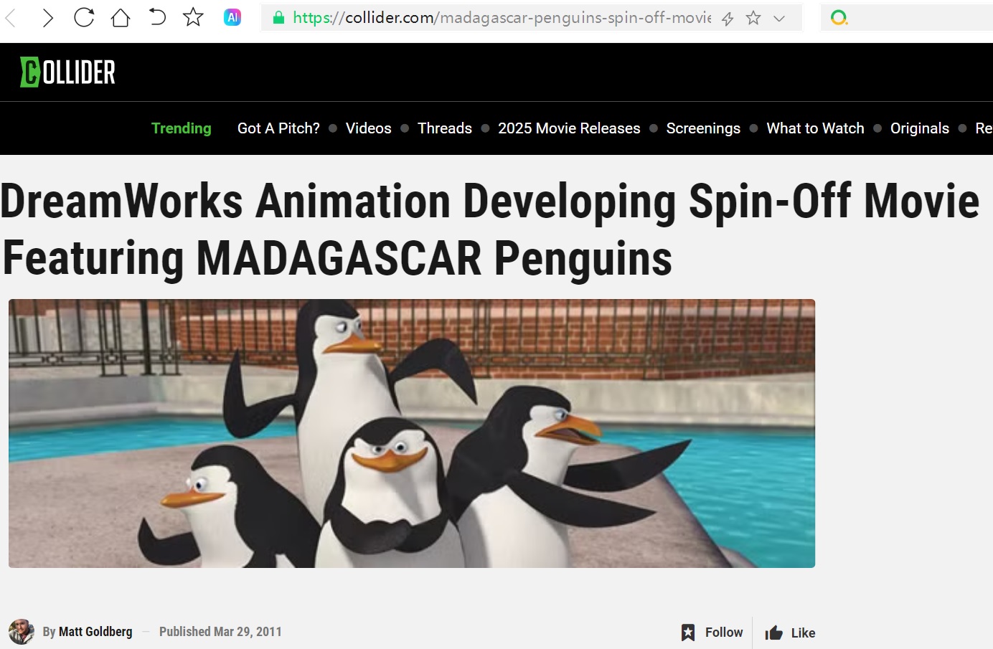Open the AI assistant icon
Viewport: 993px width, 649px height.
tap(232, 17)
